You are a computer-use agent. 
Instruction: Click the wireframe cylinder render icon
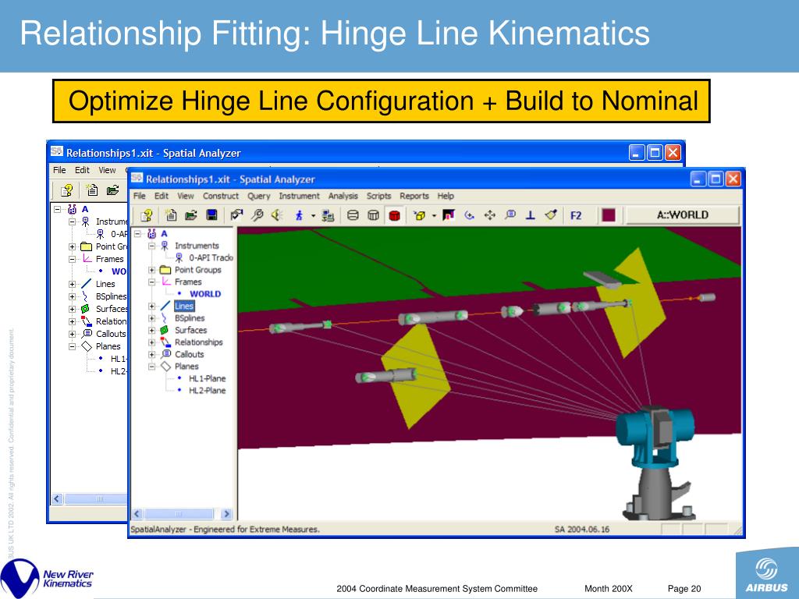coord(353,215)
